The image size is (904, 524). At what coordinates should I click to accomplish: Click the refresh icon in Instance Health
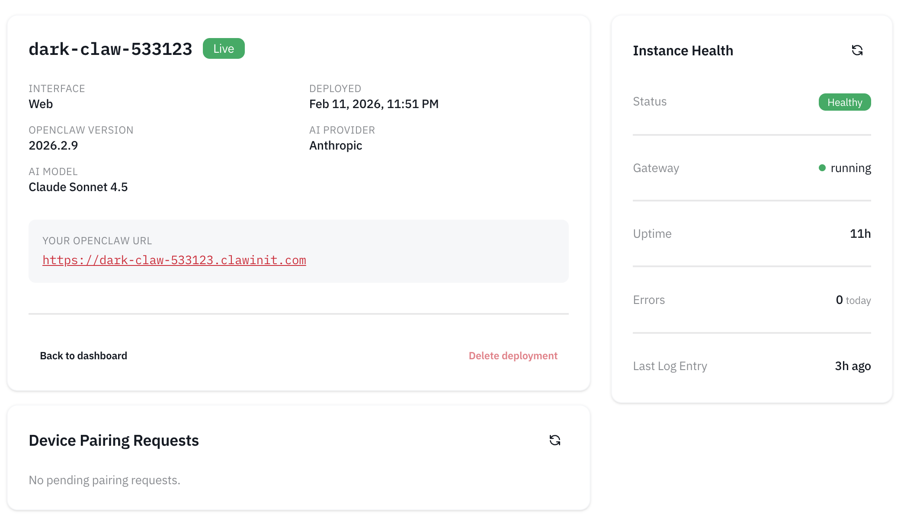click(857, 51)
